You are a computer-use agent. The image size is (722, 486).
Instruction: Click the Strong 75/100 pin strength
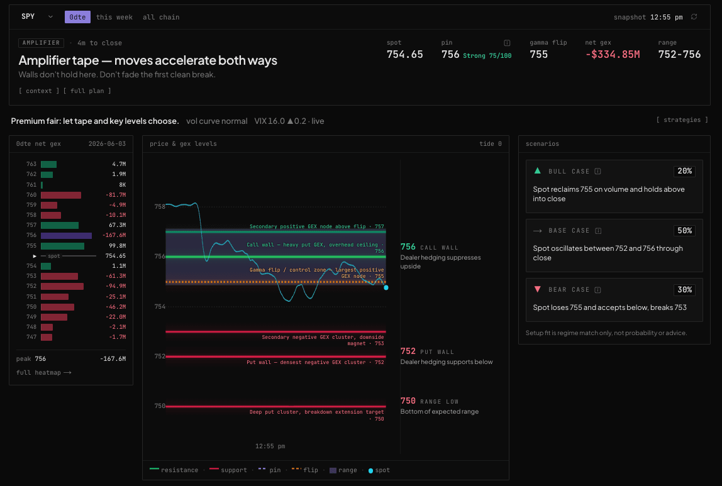pyautogui.click(x=487, y=56)
